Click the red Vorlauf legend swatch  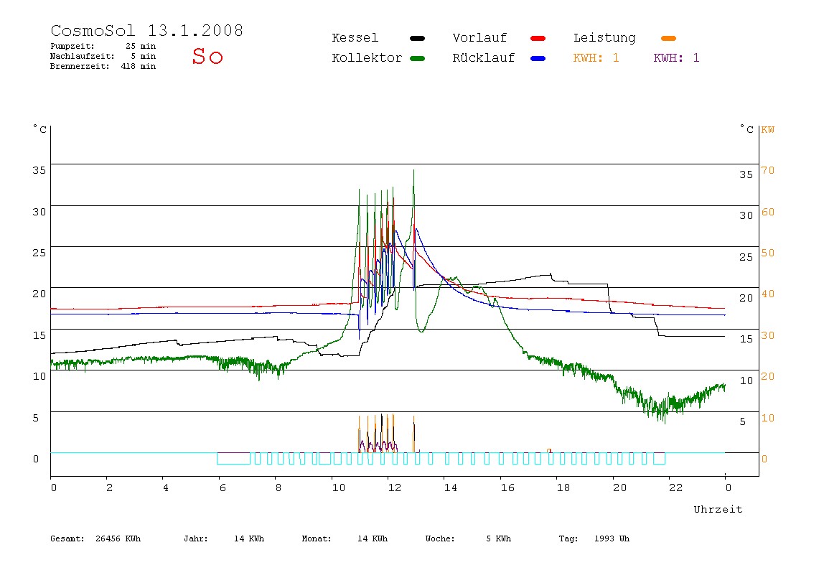pyautogui.click(x=538, y=38)
